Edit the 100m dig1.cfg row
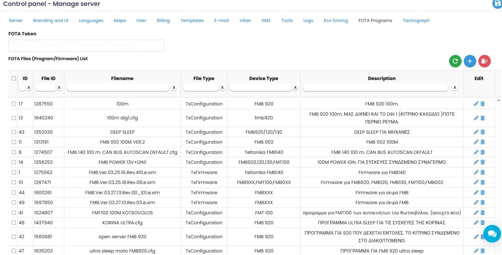 pyautogui.click(x=476, y=118)
